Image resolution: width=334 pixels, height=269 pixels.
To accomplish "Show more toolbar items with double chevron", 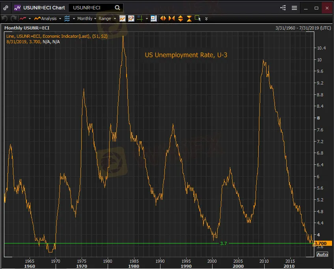I will point(206,18).
